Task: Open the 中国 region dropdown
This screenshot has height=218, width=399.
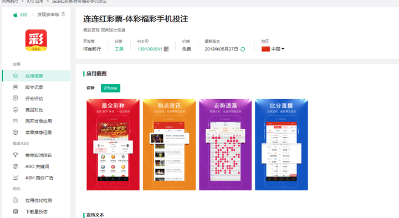Action: [278, 49]
